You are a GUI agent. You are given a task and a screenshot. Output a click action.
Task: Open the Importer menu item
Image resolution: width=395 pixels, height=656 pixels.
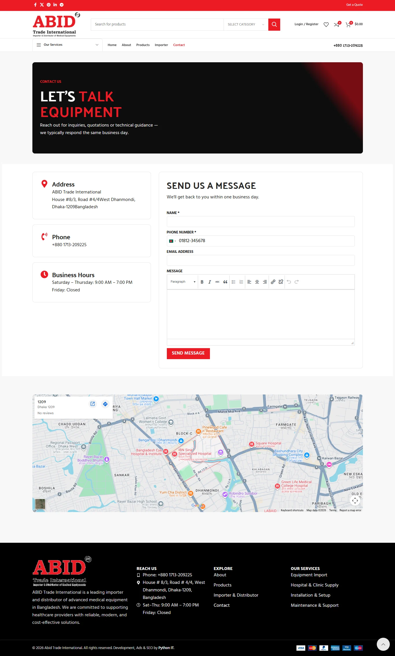pos(161,45)
